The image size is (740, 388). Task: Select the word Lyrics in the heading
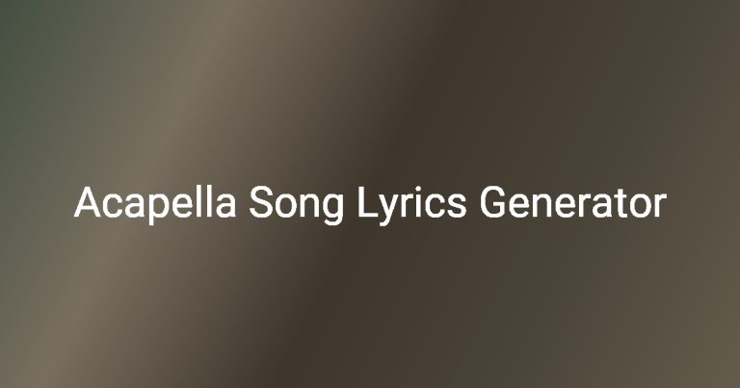tap(411, 205)
